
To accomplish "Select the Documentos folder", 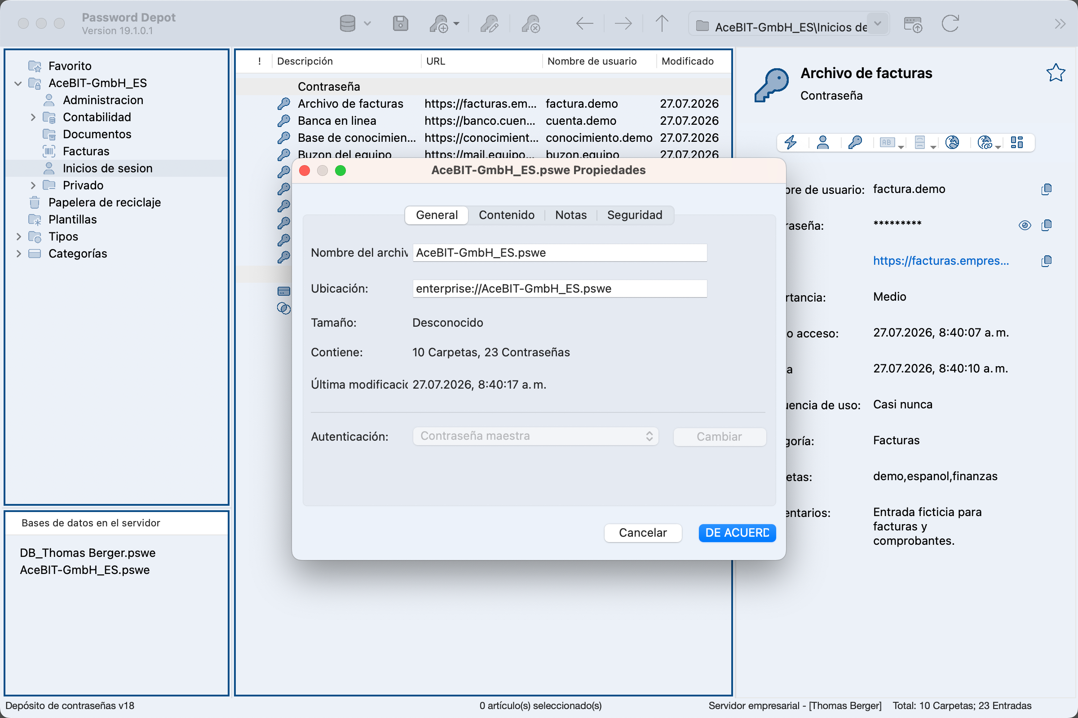I will coord(97,134).
